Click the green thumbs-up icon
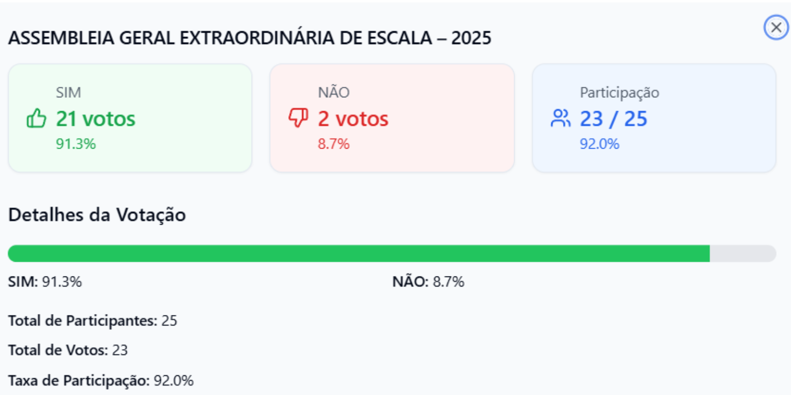Screen dimensions: 791x395 [36, 118]
